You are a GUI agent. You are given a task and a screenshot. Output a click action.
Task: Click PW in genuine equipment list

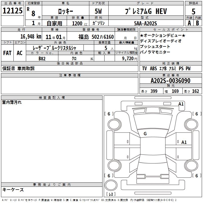(188, 69)
